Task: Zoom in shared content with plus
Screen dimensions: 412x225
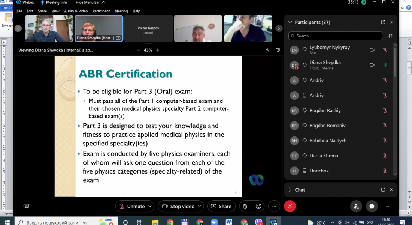Action: 158,50
